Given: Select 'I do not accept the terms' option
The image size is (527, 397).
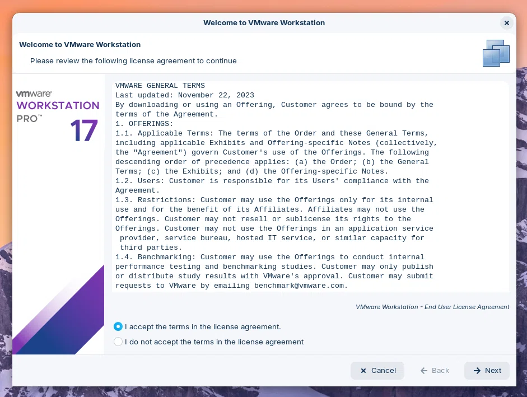Looking at the screenshot, I should click(118, 342).
